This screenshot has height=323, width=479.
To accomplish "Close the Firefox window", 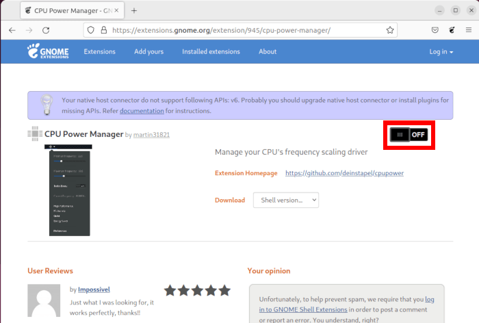I will 471,11.
